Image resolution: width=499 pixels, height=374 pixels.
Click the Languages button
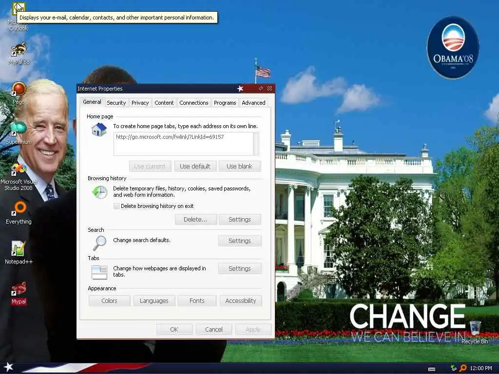pos(154,300)
